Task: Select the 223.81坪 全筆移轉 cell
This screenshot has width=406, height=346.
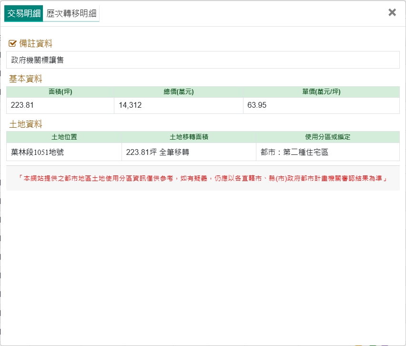Action: pos(189,153)
